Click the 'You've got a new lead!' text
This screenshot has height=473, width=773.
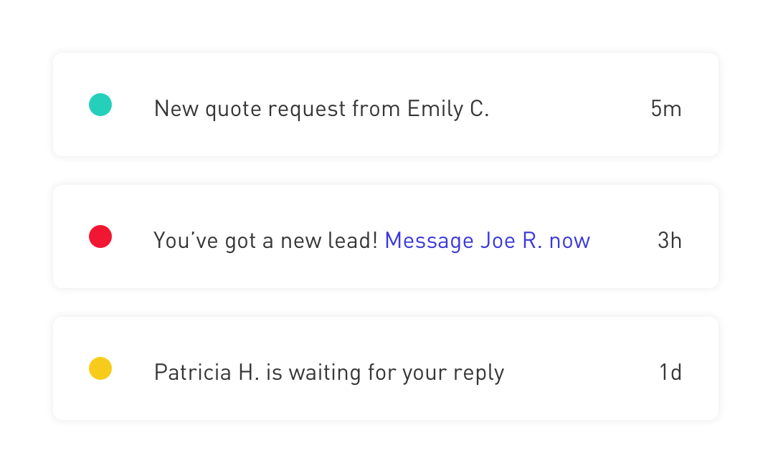pos(265,240)
